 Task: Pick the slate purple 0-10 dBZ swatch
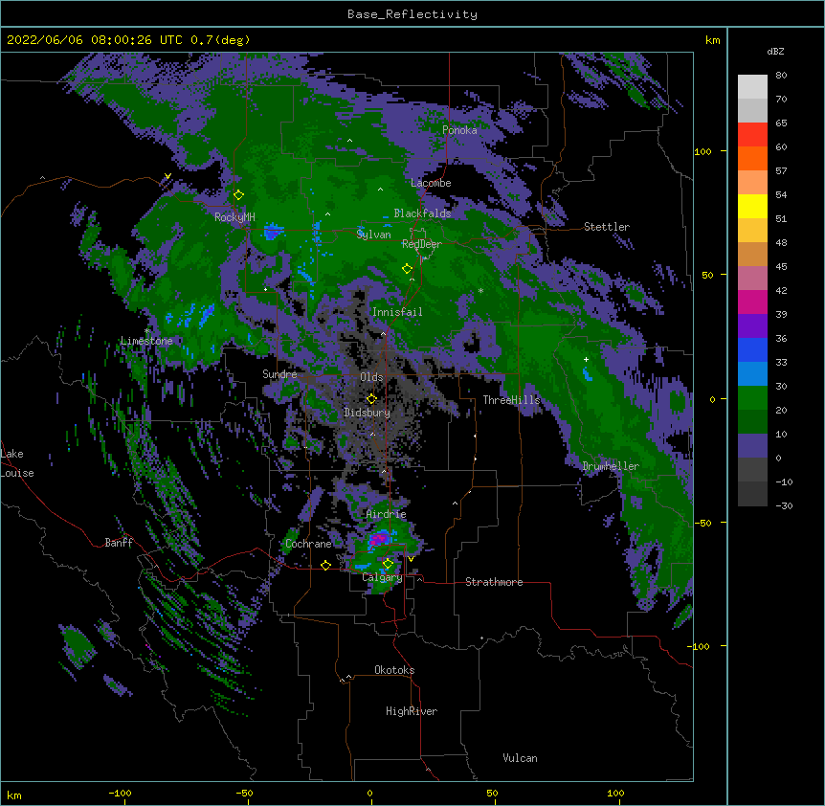point(752,446)
